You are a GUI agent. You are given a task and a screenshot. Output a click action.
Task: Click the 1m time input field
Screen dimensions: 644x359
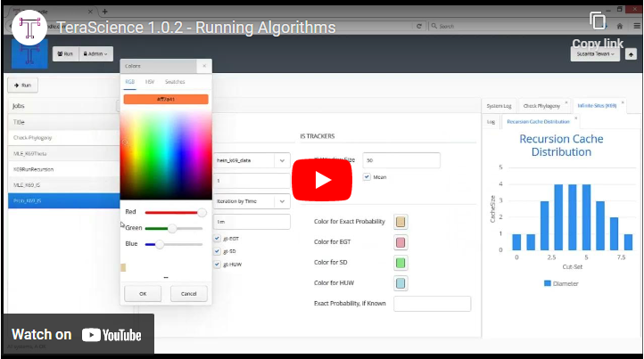coord(252,222)
